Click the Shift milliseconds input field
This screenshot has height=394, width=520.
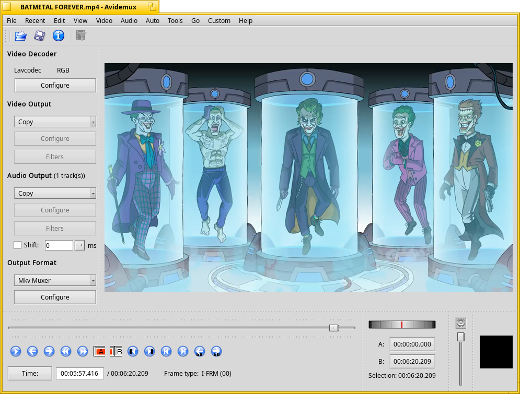[59, 245]
